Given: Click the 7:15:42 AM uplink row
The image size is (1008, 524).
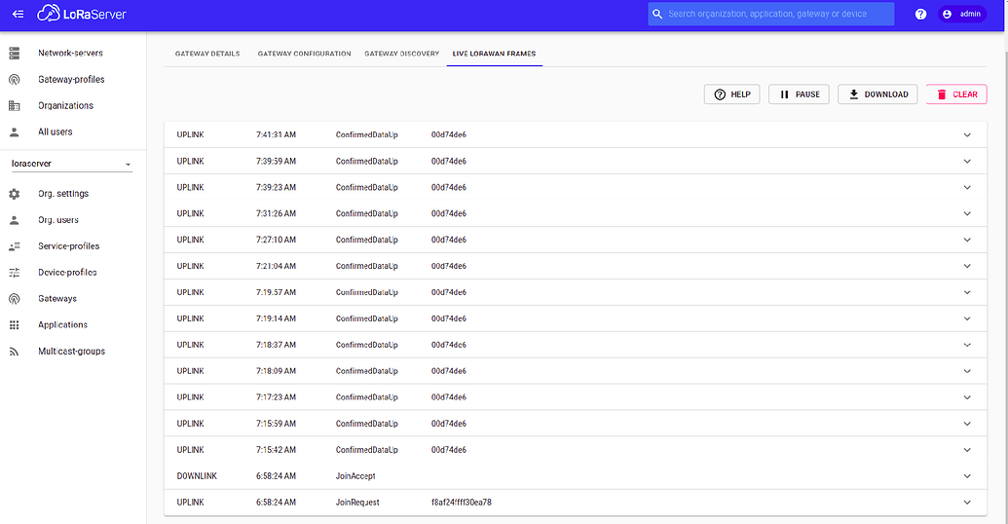Looking at the screenshot, I should [x=576, y=450].
